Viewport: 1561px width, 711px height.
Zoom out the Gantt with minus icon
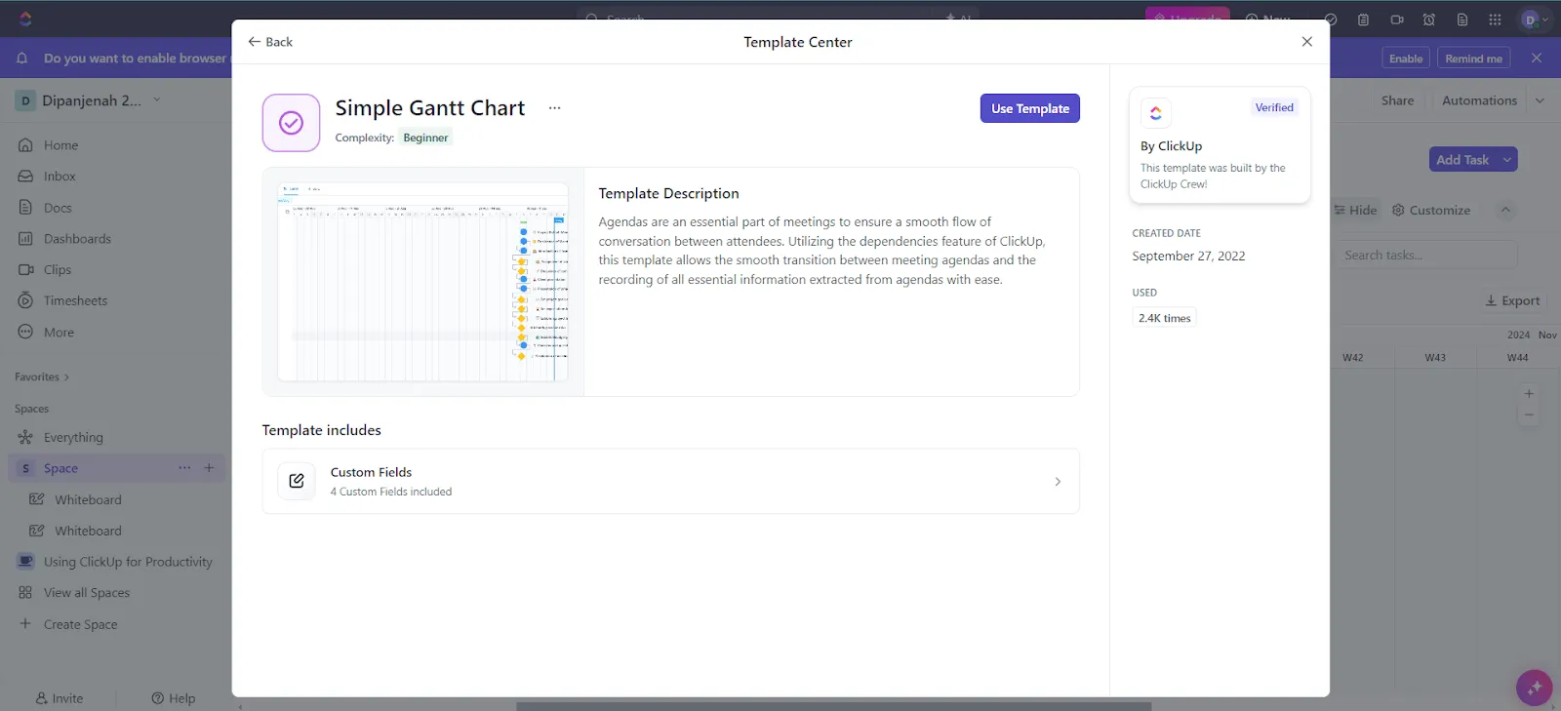point(1529,415)
